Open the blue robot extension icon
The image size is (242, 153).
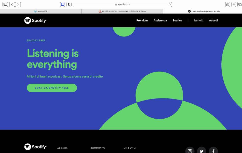tap(63, 4)
